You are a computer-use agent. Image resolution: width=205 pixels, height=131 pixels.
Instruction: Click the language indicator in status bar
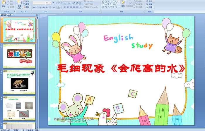(32, 130)
